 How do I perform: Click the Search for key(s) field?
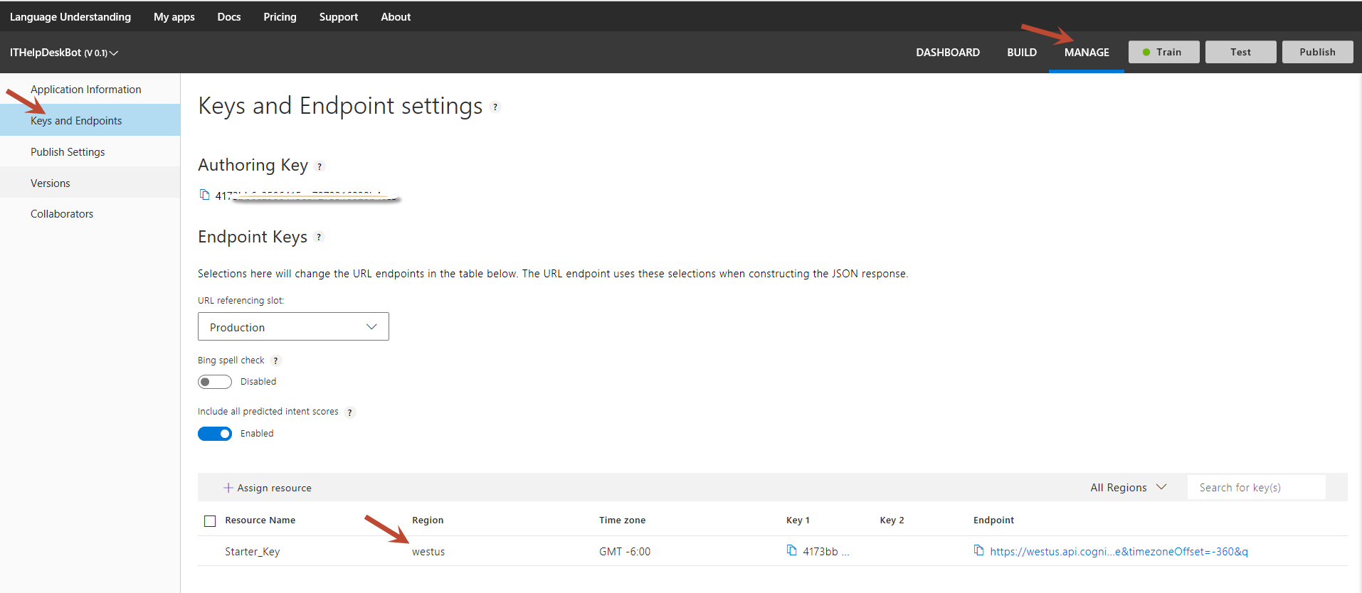(1256, 488)
